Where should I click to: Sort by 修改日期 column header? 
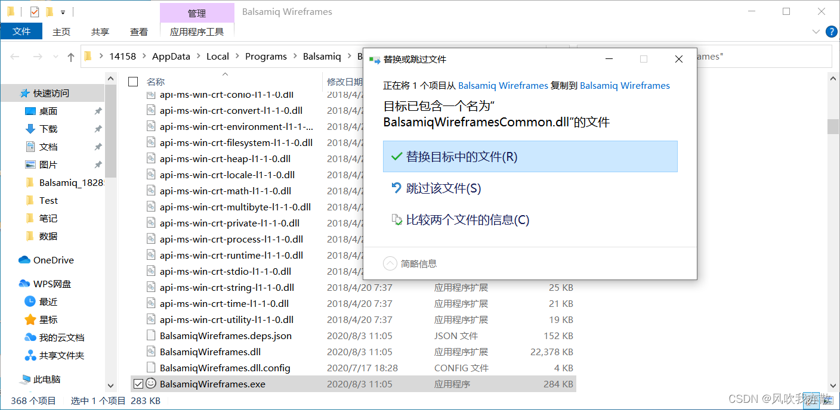coord(344,82)
